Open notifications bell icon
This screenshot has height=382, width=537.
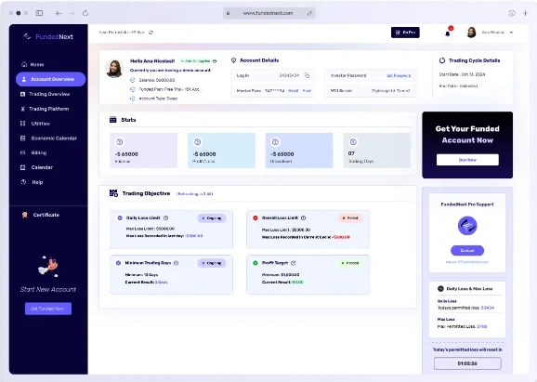pos(448,33)
